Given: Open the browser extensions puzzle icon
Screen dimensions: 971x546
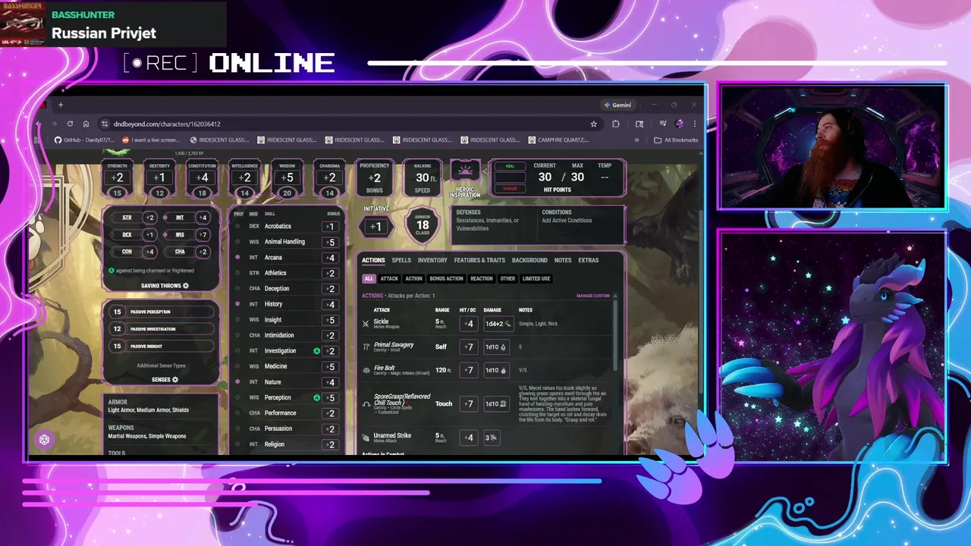Looking at the screenshot, I should pos(615,124).
